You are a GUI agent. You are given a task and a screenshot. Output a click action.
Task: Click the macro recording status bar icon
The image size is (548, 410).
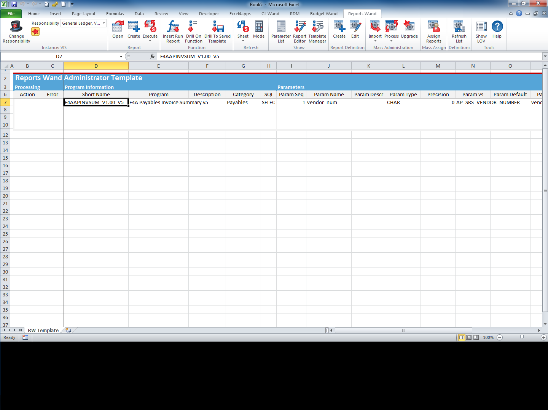[x=25, y=337]
